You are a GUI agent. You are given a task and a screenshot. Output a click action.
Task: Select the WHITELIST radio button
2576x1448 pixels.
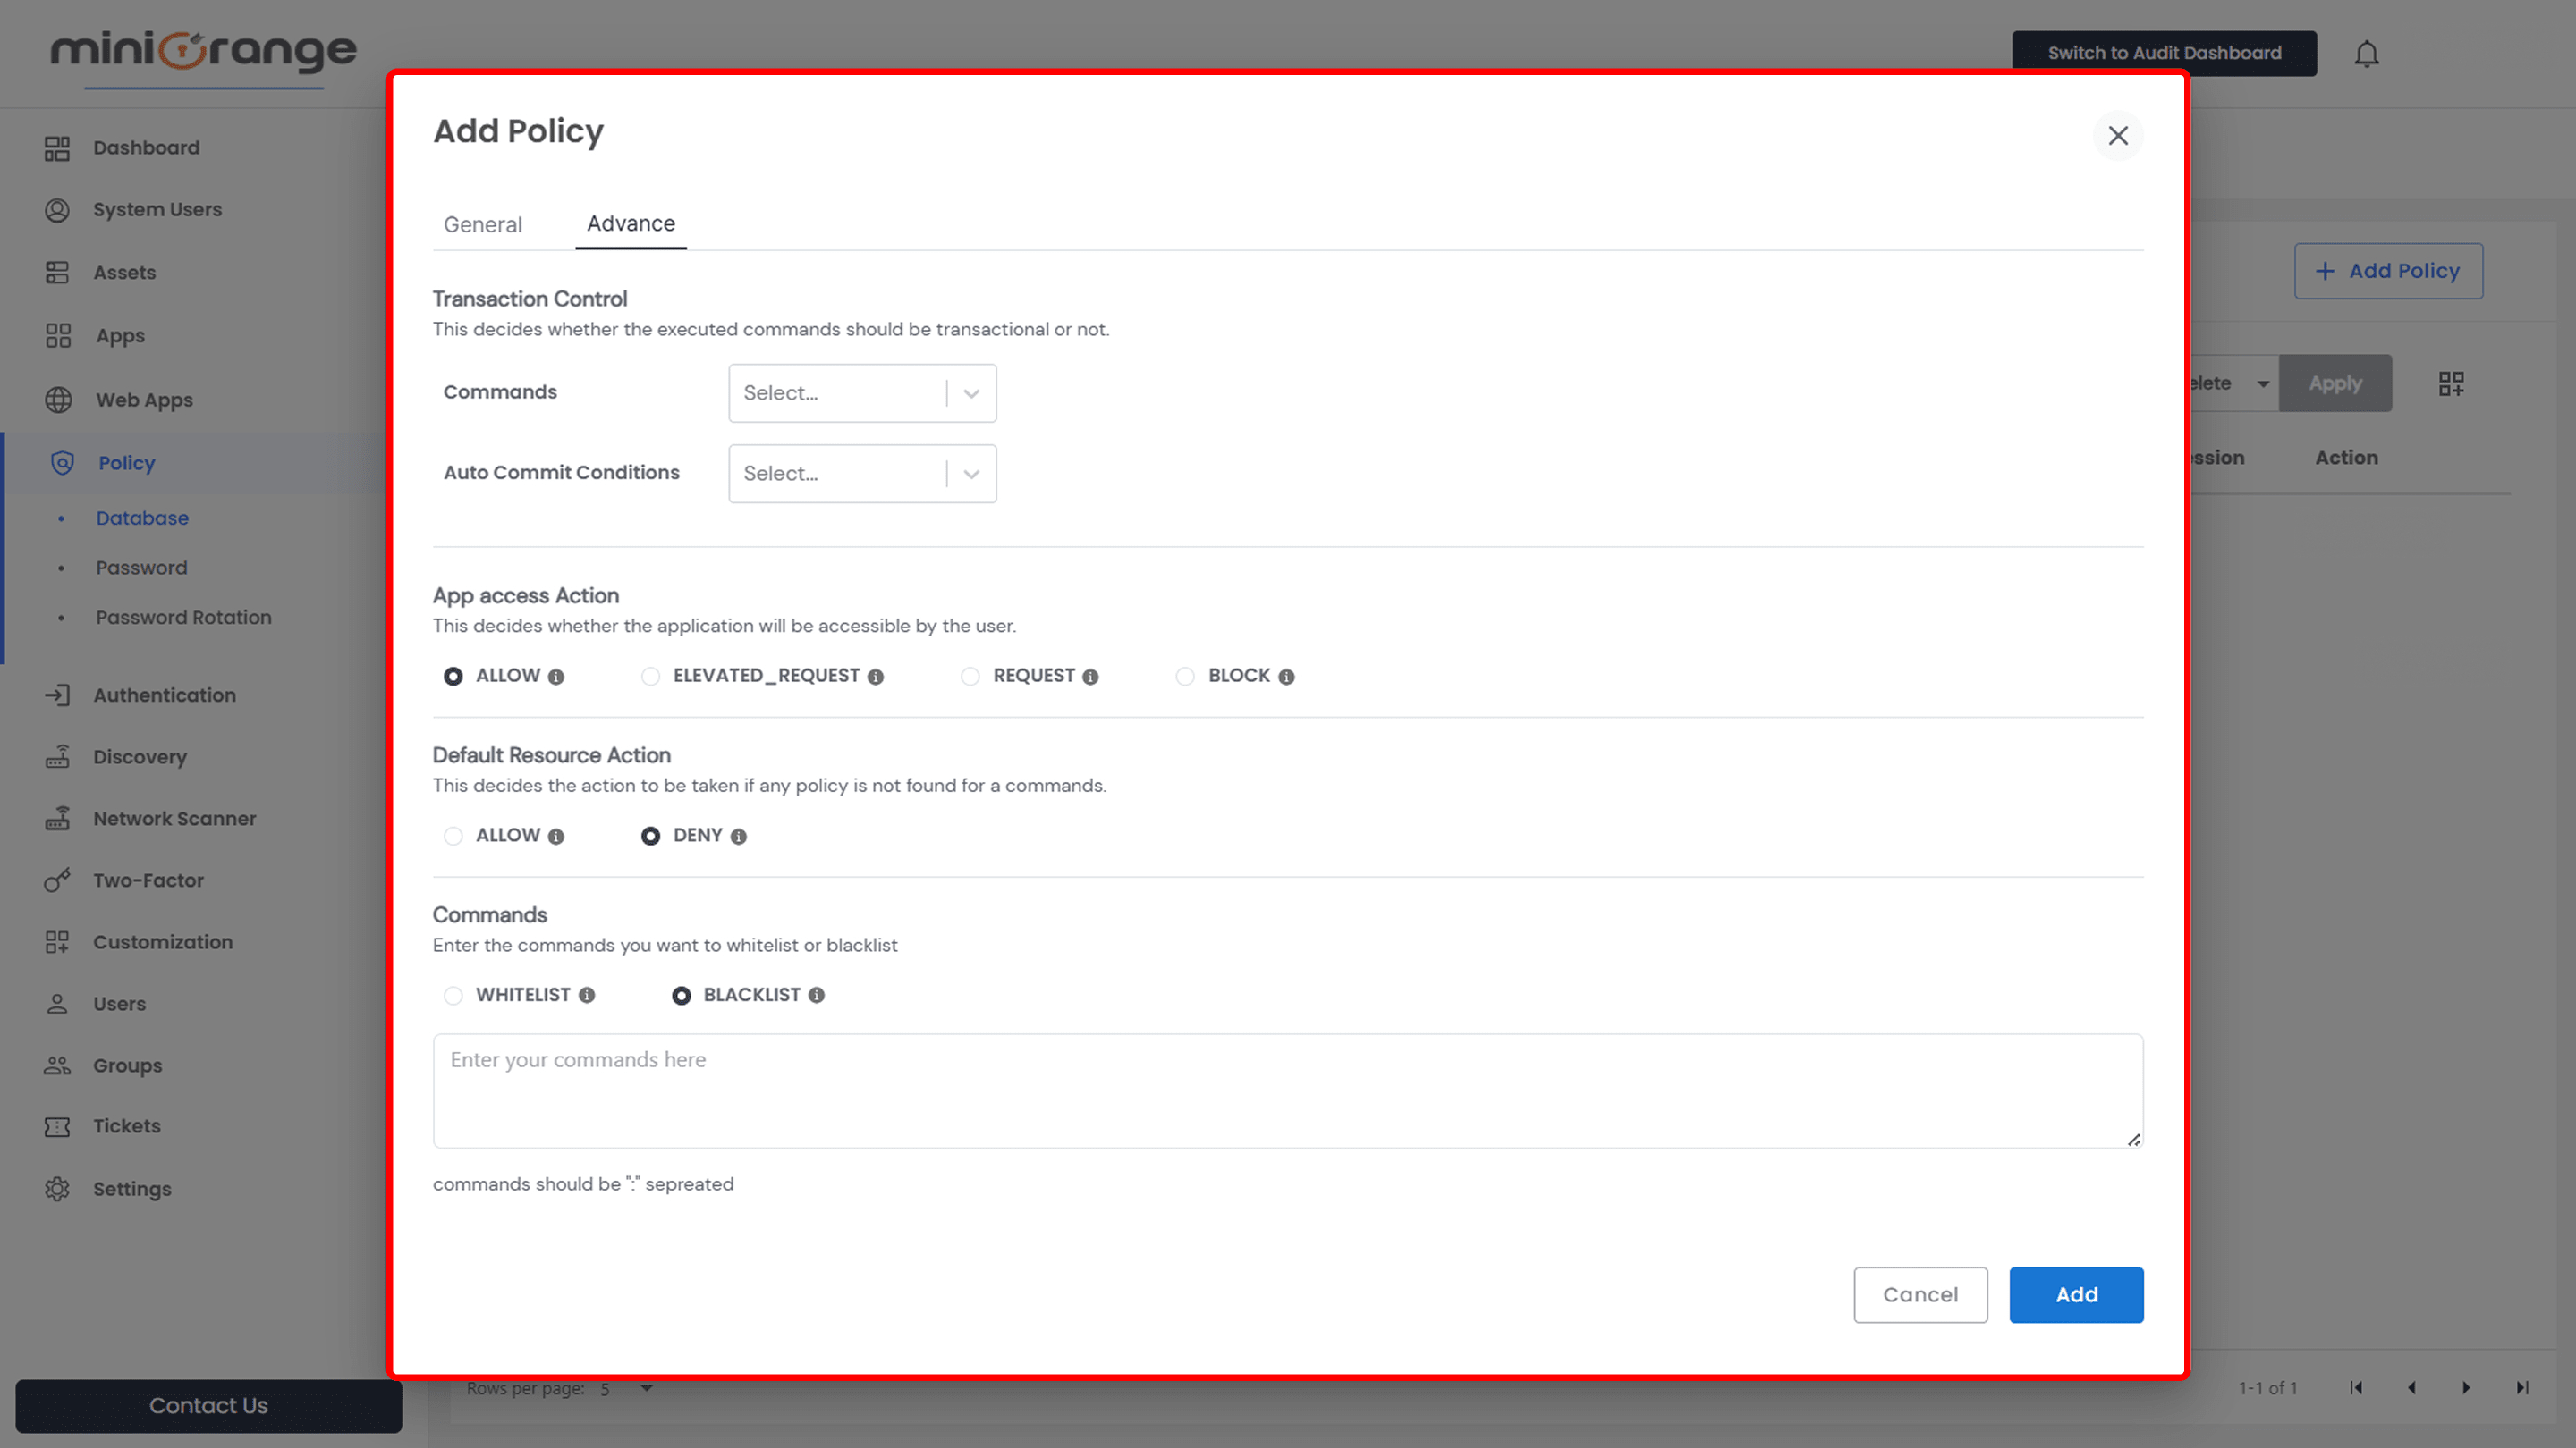click(x=453, y=996)
